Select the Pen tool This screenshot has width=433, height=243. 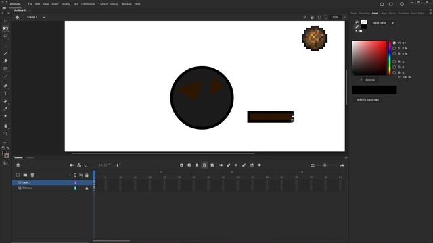tap(5, 86)
